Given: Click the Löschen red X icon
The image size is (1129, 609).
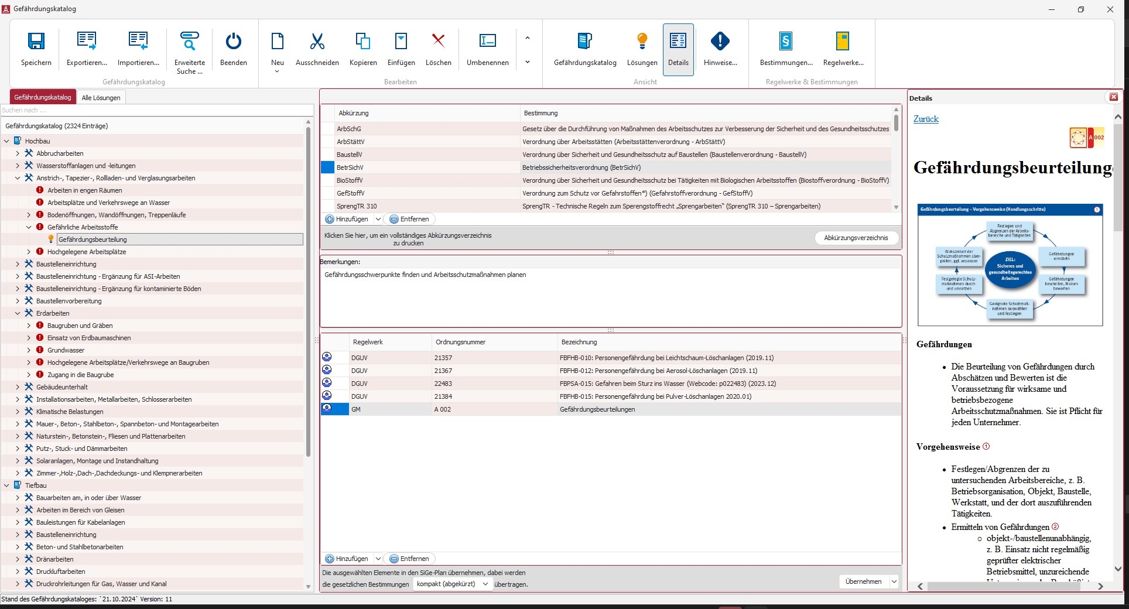Looking at the screenshot, I should click(439, 40).
